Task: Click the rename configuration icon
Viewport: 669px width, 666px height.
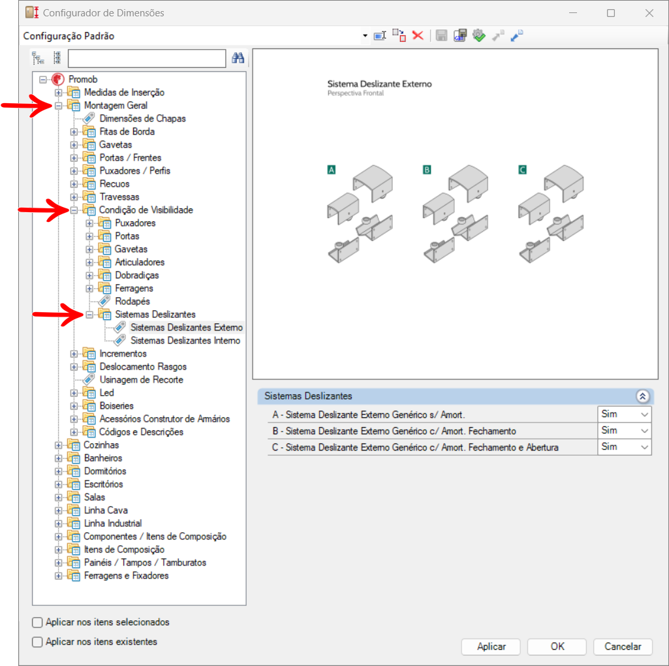Action: coord(380,36)
